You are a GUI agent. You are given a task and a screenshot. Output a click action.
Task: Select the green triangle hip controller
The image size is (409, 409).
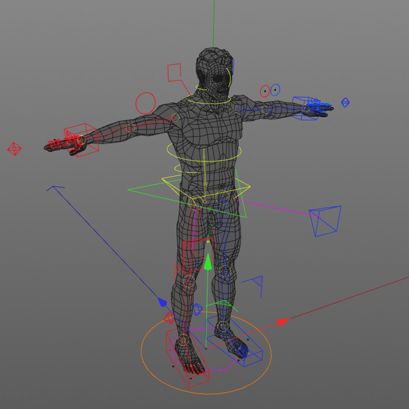tap(187, 193)
